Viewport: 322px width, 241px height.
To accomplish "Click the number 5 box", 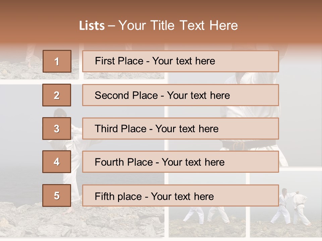I will (57, 195).
